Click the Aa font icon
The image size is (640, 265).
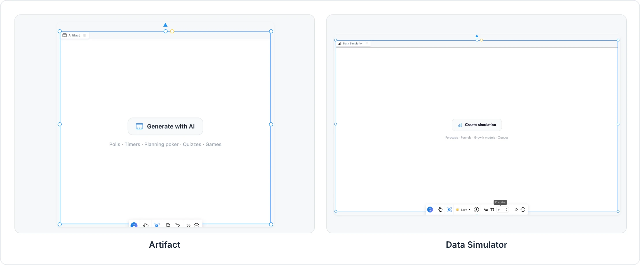[x=486, y=210]
